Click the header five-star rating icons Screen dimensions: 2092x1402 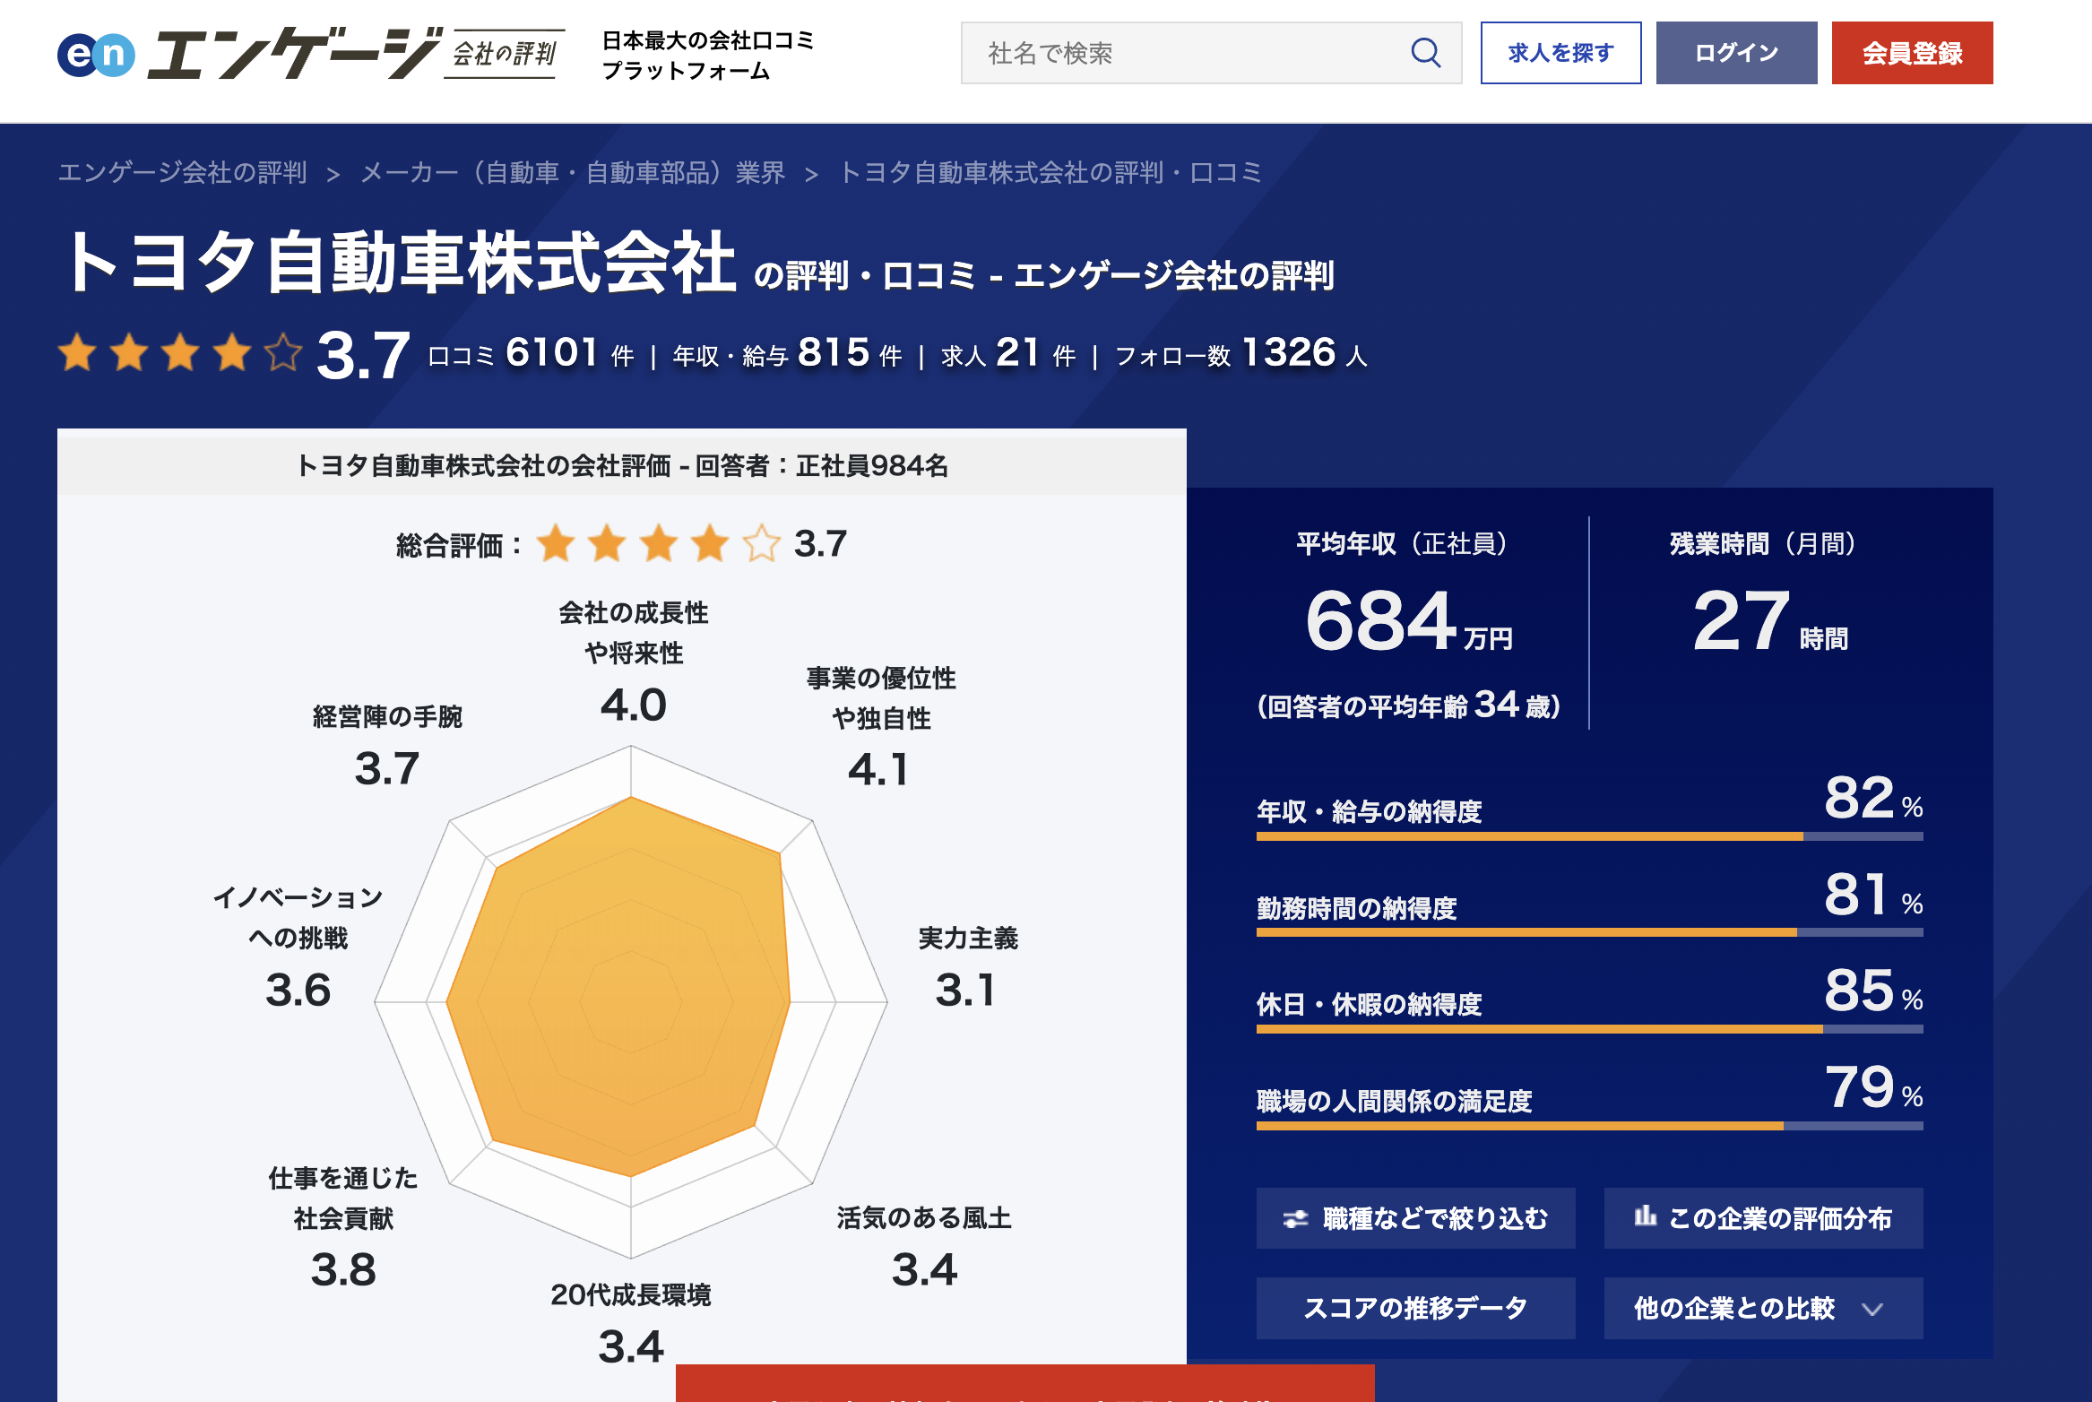pyautogui.click(x=180, y=352)
